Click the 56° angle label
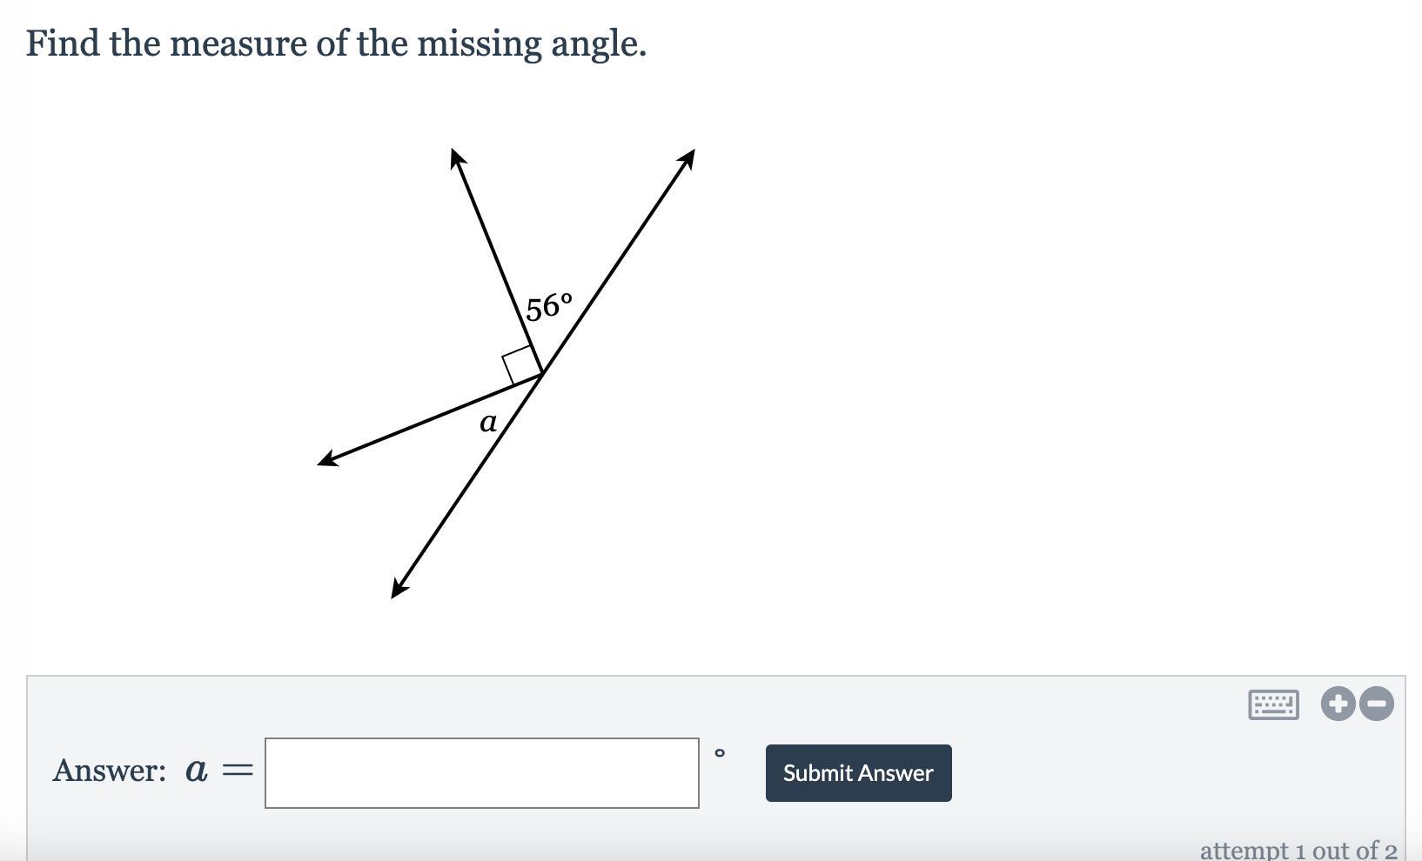Image resolution: width=1422 pixels, height=861 pixels. tap(549, 307)
